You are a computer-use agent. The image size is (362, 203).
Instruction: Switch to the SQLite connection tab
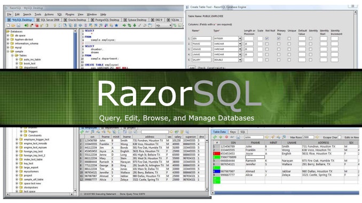(173, 20)
